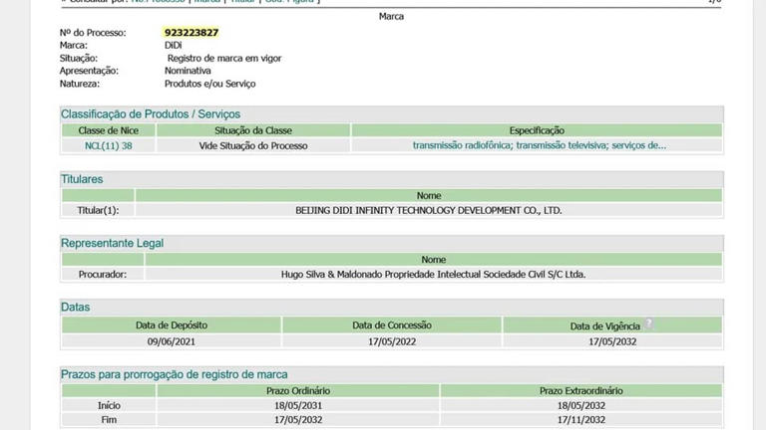The height and width of the screenshot is (430, 766).
Task: Click the Titulares section heading
Action: [x=82, y=179]
